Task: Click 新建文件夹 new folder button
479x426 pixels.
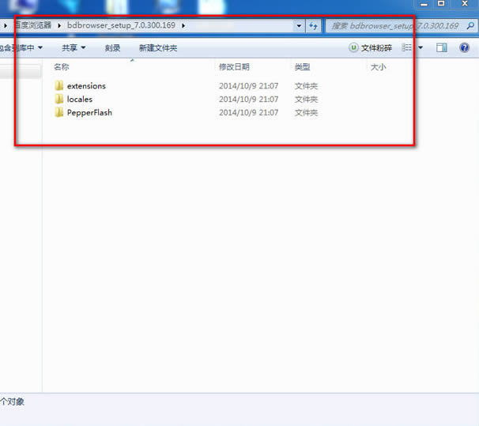Action: point(158,48)
